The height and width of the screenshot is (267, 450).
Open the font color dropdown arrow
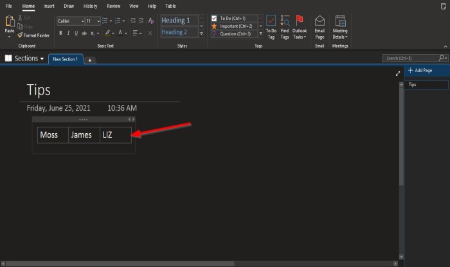point(126,33)
